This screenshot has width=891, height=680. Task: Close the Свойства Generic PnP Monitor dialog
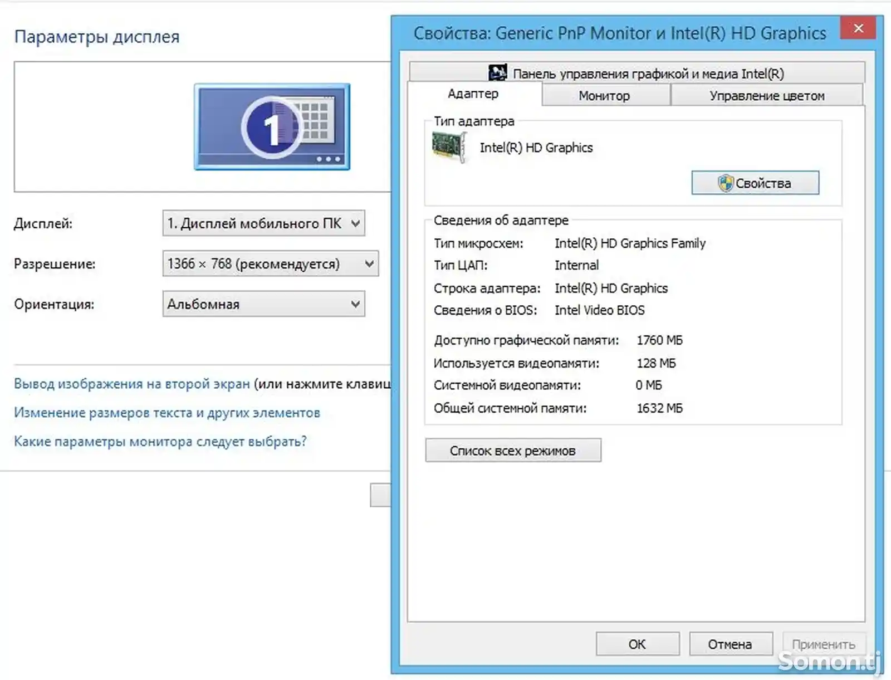point(858,28)
